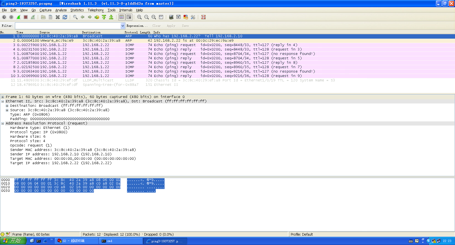Reload this capture file
Screen dimensions: 455x245
[65, 17]
